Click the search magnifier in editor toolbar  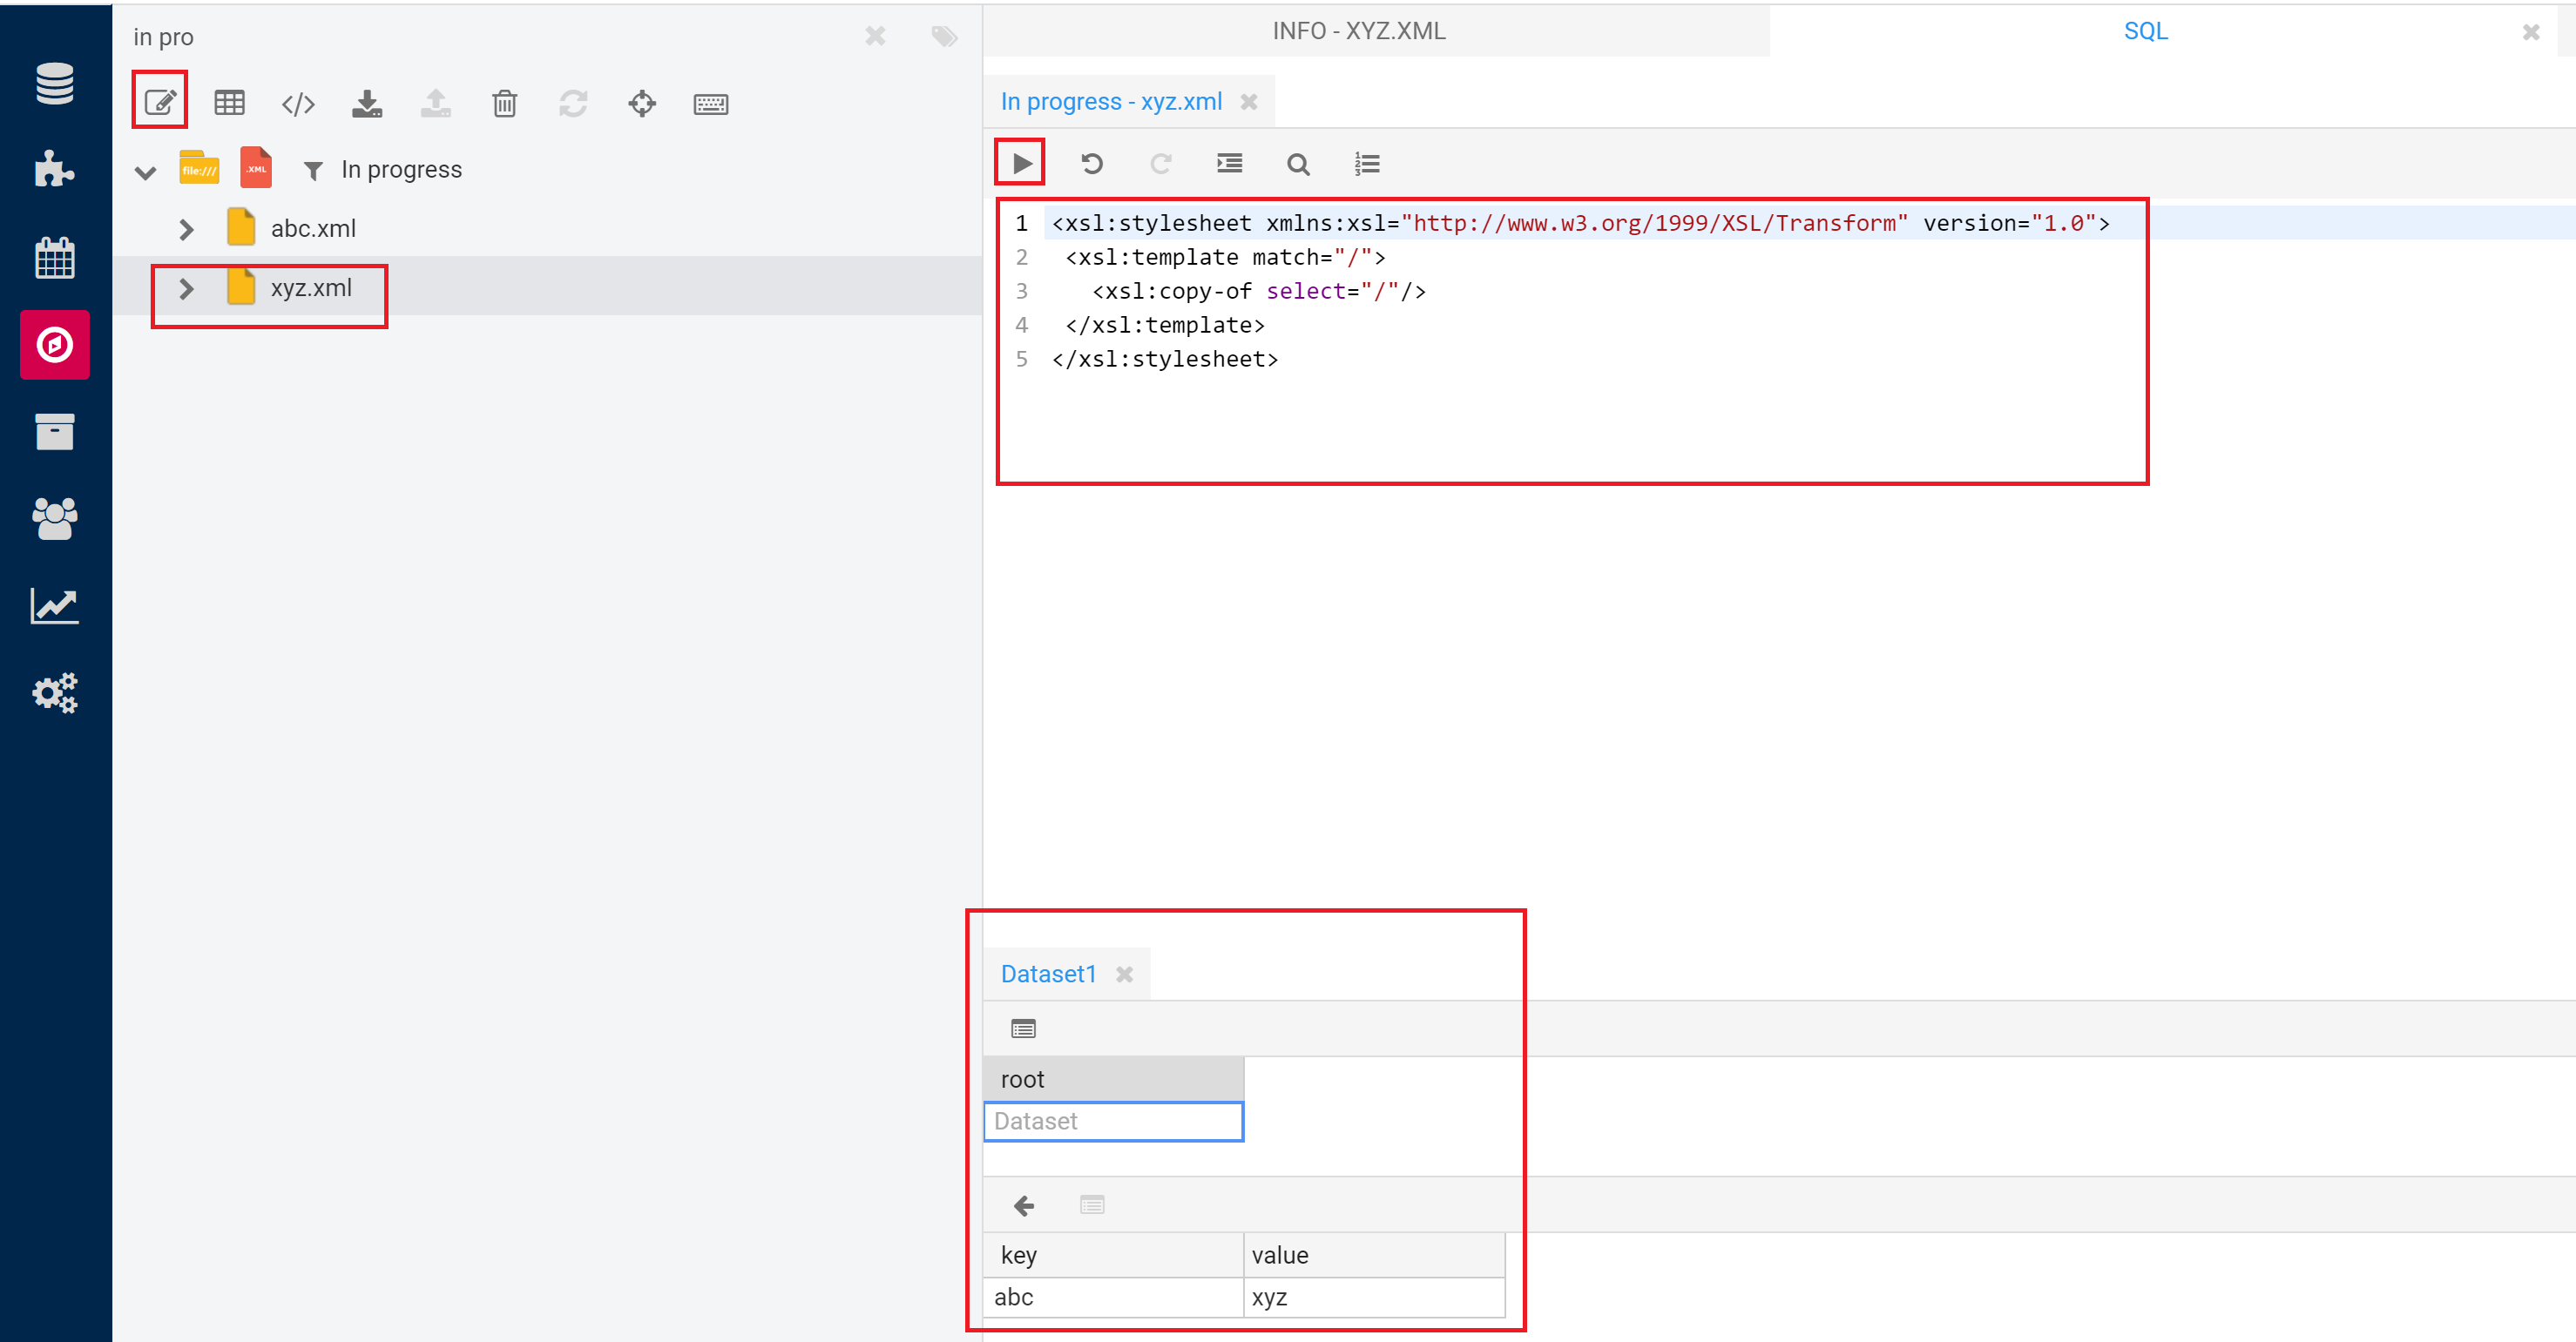coord(1298,164)
